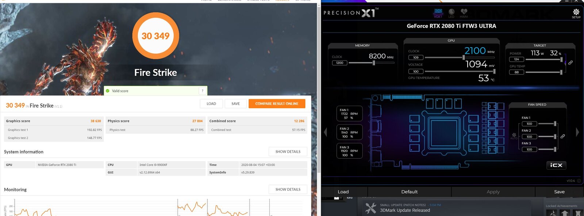Click the help question mark beside Valid score
Screen dimensions: 584x216
[x=203, y=91]
